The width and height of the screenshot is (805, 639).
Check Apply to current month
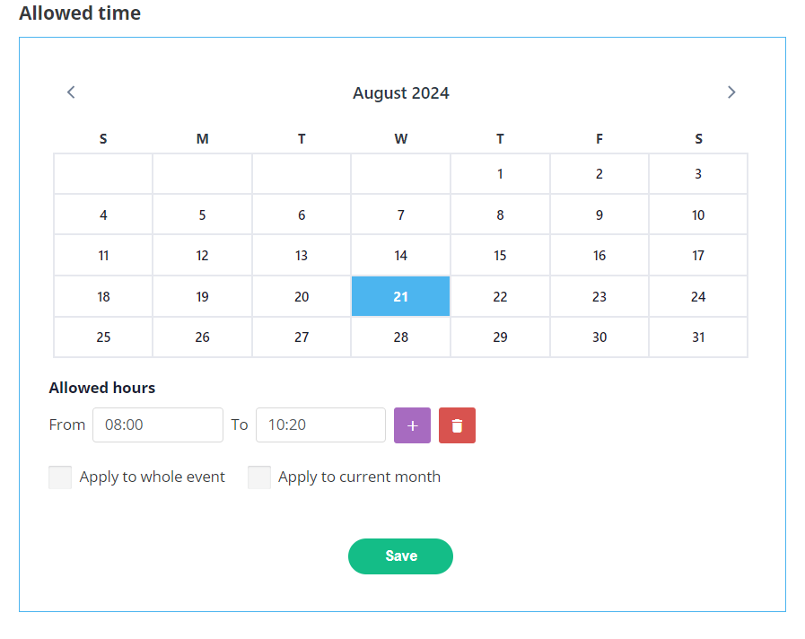259,477
